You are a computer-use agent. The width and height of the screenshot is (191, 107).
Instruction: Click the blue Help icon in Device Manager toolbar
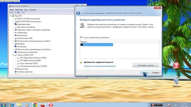click(x=18, y=12)
